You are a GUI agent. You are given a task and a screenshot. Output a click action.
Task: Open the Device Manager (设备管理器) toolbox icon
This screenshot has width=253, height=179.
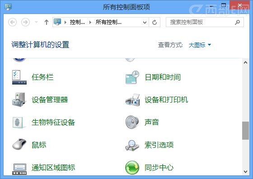(x=19, y=99)
